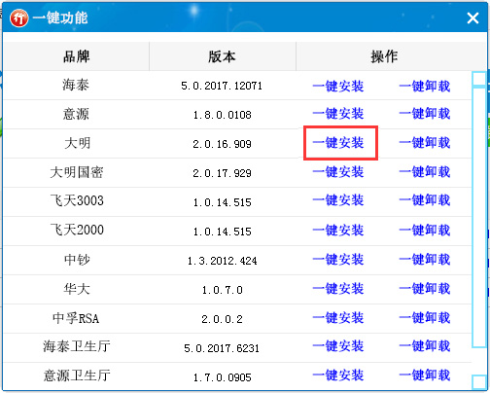Click the 版本 column header
490x393 pixels.
point(223,56)
